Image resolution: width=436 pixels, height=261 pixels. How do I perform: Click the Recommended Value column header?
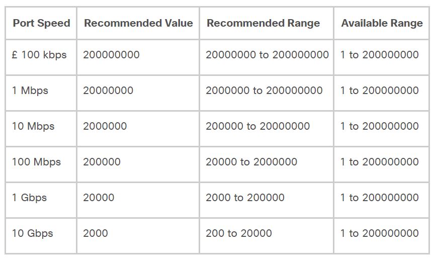pos(138,23)
